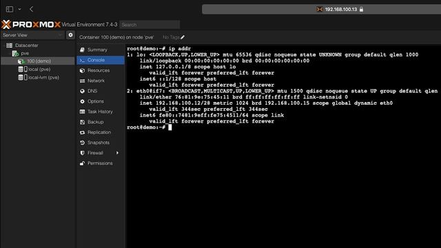Open tree settings gear button
441x248 pixels.
pos(70,35)
